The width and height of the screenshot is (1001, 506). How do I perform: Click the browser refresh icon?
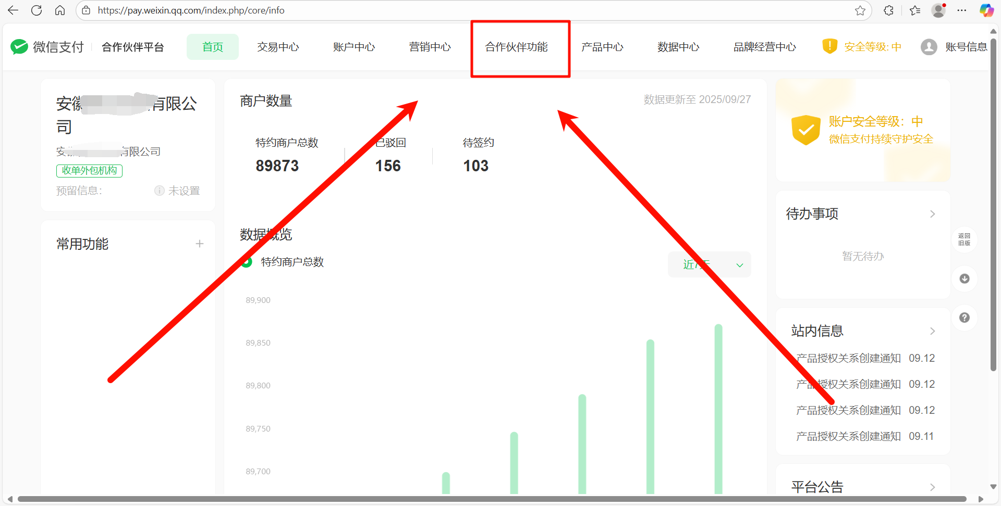36,10
